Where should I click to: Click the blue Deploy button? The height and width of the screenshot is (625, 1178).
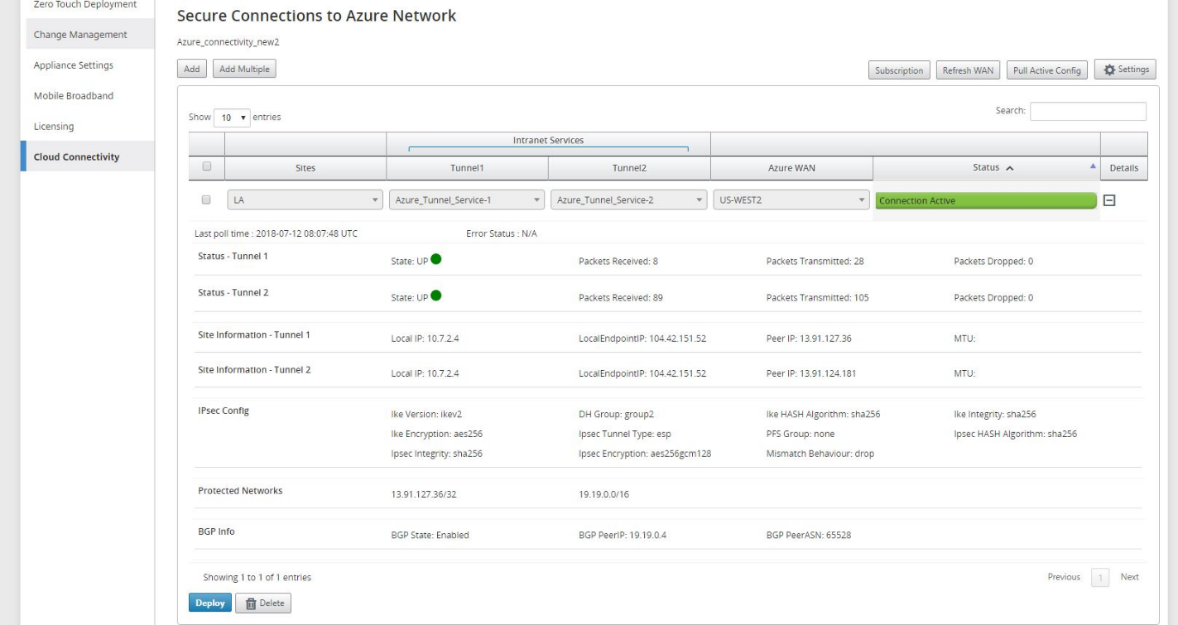210,603
